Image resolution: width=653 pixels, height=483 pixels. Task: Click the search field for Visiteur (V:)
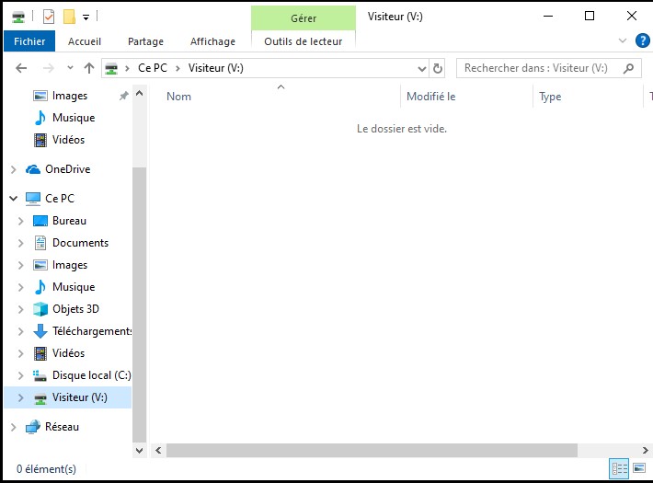coord(548,68)
